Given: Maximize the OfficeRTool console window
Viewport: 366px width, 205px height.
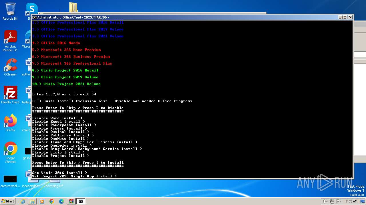Looking at the screenshot, I should 345,17.
